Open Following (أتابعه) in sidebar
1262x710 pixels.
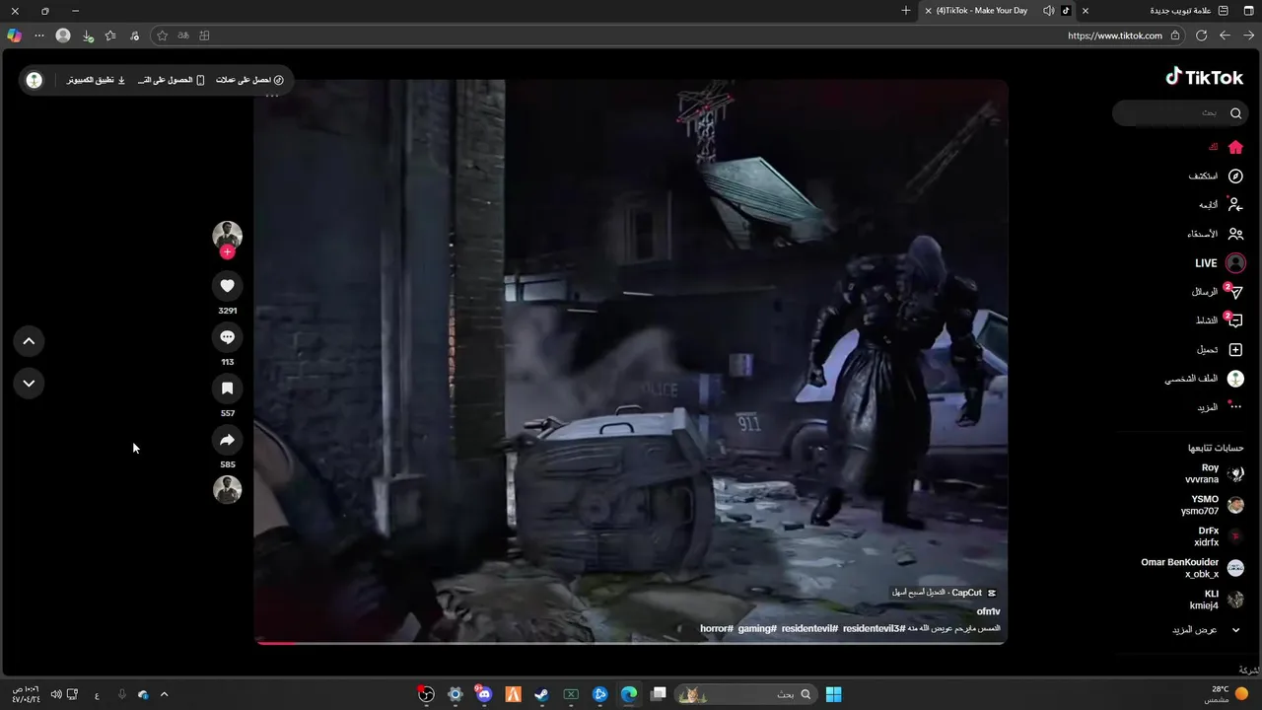(x=1221, y=205)
